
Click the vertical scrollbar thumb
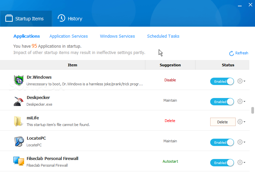pyautogui.click(x=253, y=110)
